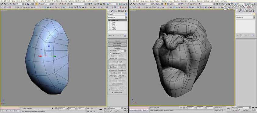Toggle Auto Key in left window
The height and width of the screenshot is (113, 257).
[x=106, y=108]
